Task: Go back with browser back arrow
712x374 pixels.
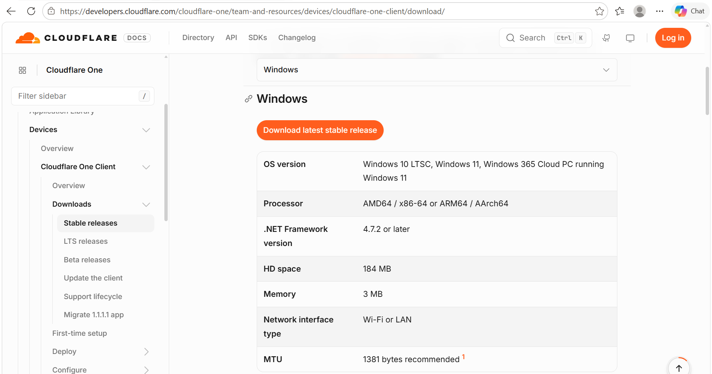Action: [11, 11]
